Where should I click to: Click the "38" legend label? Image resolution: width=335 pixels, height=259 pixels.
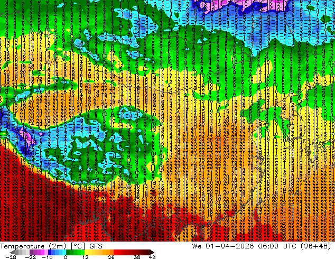[x=137, y=257]
